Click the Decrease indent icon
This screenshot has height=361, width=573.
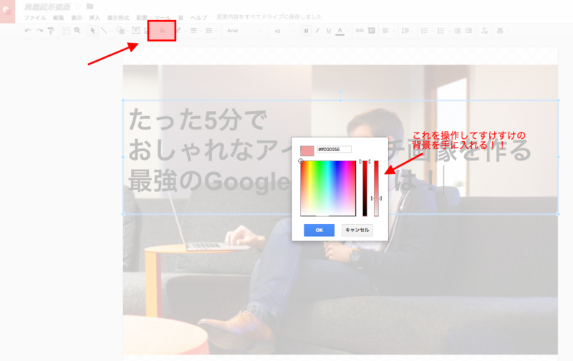coord(457,31)
